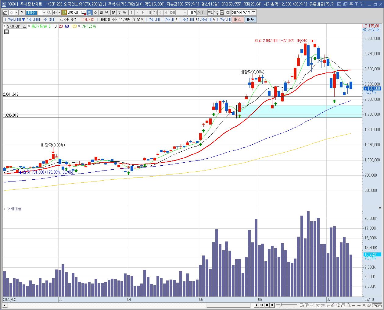The height and width of the screenshot is (310, 384).
Task: Select the eraser tool in bottom toolbar
Action: pos(369,305)
